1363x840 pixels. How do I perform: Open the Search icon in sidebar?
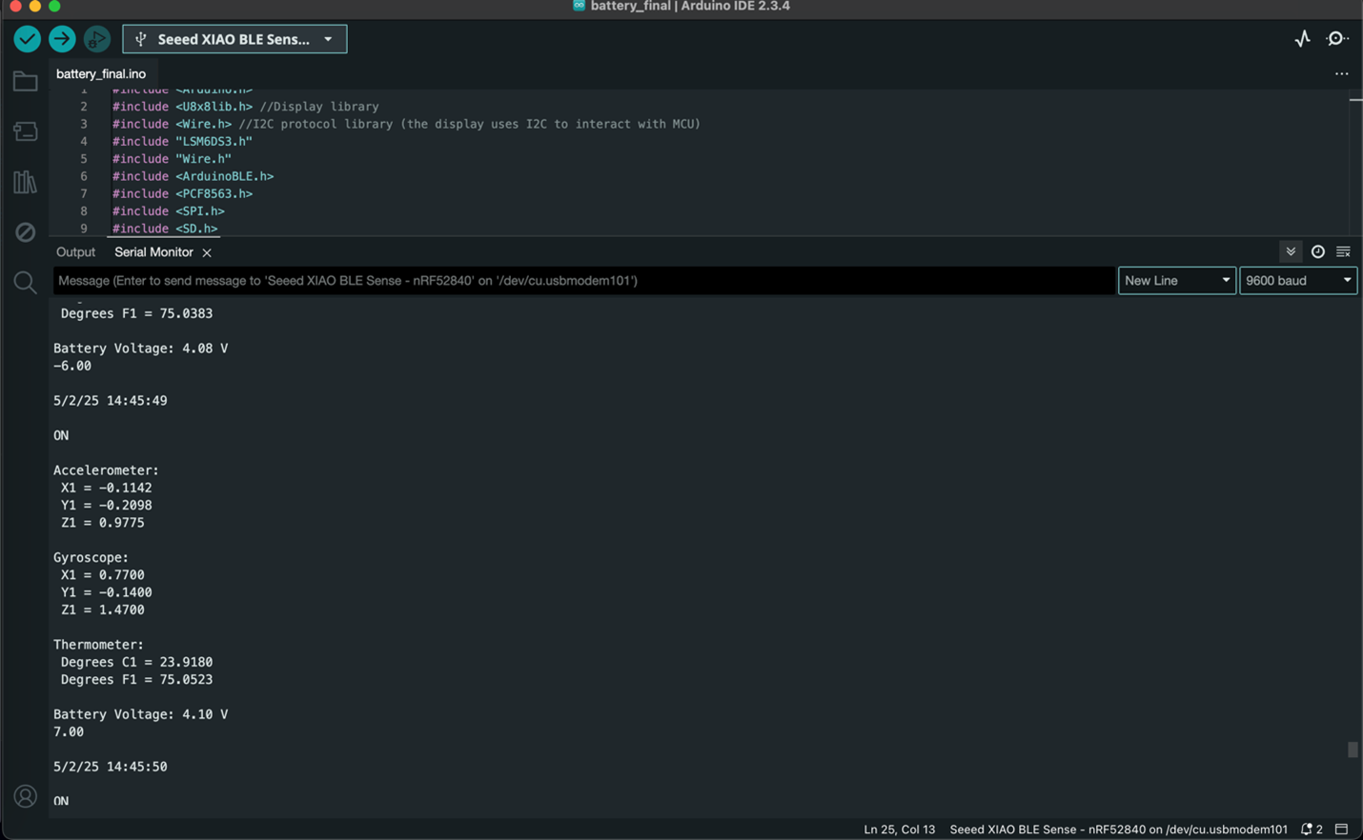[25, 283]
